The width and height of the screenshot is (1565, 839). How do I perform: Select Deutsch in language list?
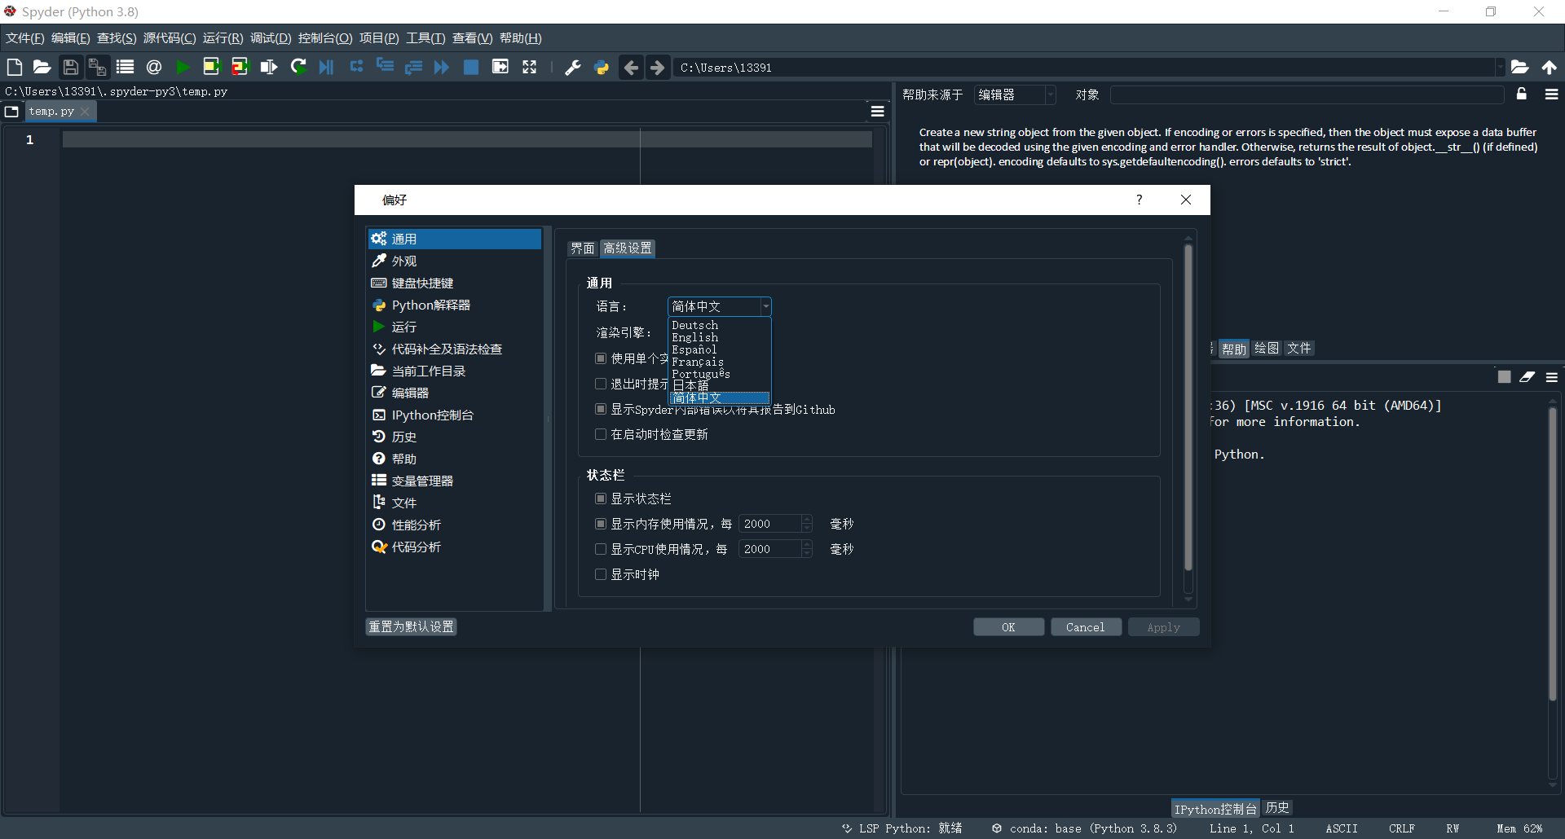click(x=719, y=325)
